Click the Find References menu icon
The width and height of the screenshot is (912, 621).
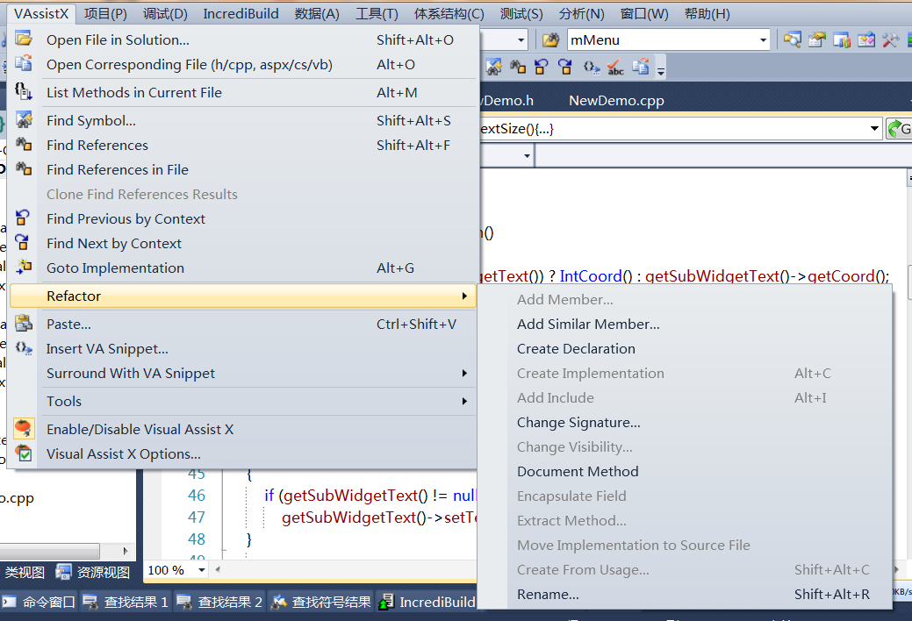24,144
